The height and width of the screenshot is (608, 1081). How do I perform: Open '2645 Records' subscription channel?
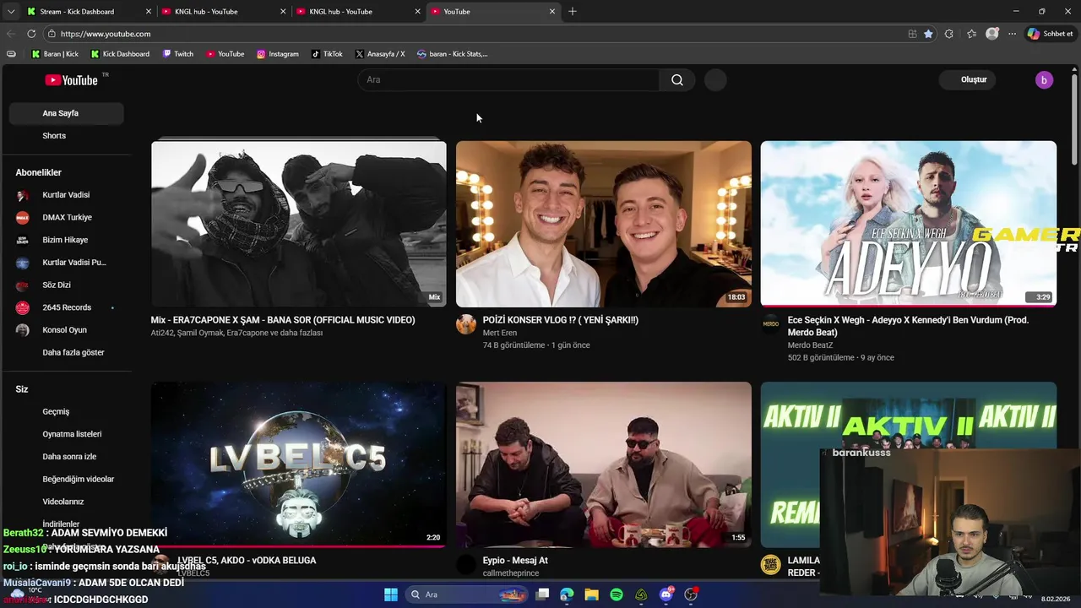(66, 307)
